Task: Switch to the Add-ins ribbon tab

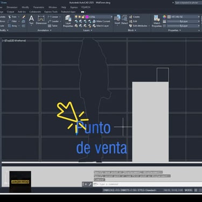Action: point(22,12)
